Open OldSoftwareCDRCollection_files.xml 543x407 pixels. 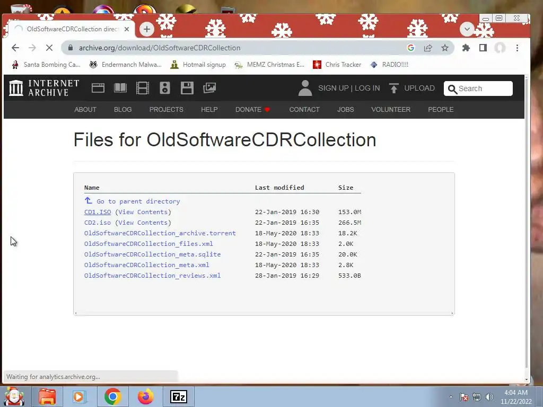[x=148, y=244]
